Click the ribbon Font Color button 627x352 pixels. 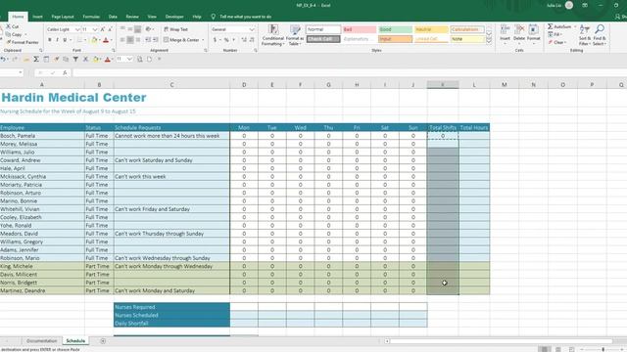106,40
